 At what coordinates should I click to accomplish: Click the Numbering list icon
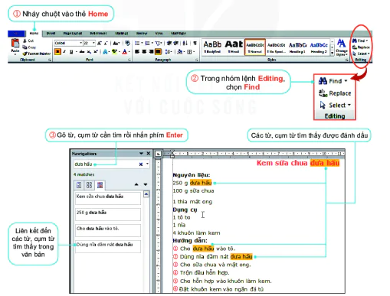pyautogui.click(x=148, y=43)
